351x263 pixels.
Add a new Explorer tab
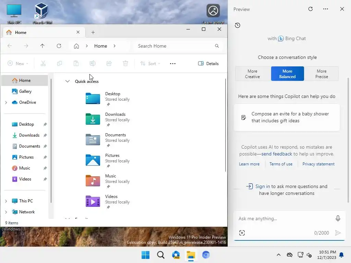(93, 33)
